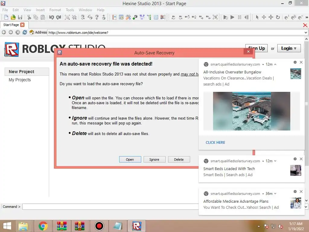Open the Explorer tree panel icon
Screen dimensions: 309x232
click(x=149, y=17)
